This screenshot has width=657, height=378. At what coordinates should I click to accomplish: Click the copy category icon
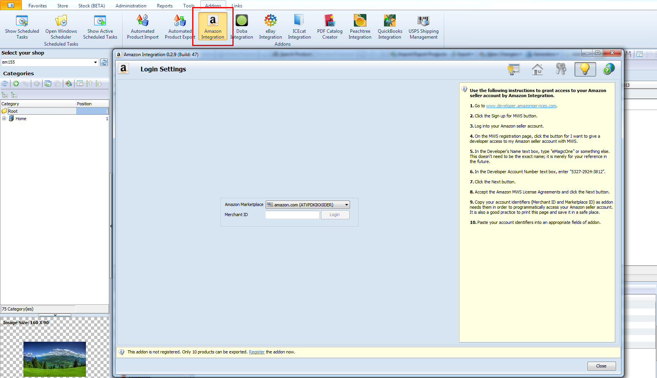click(48, 83)
